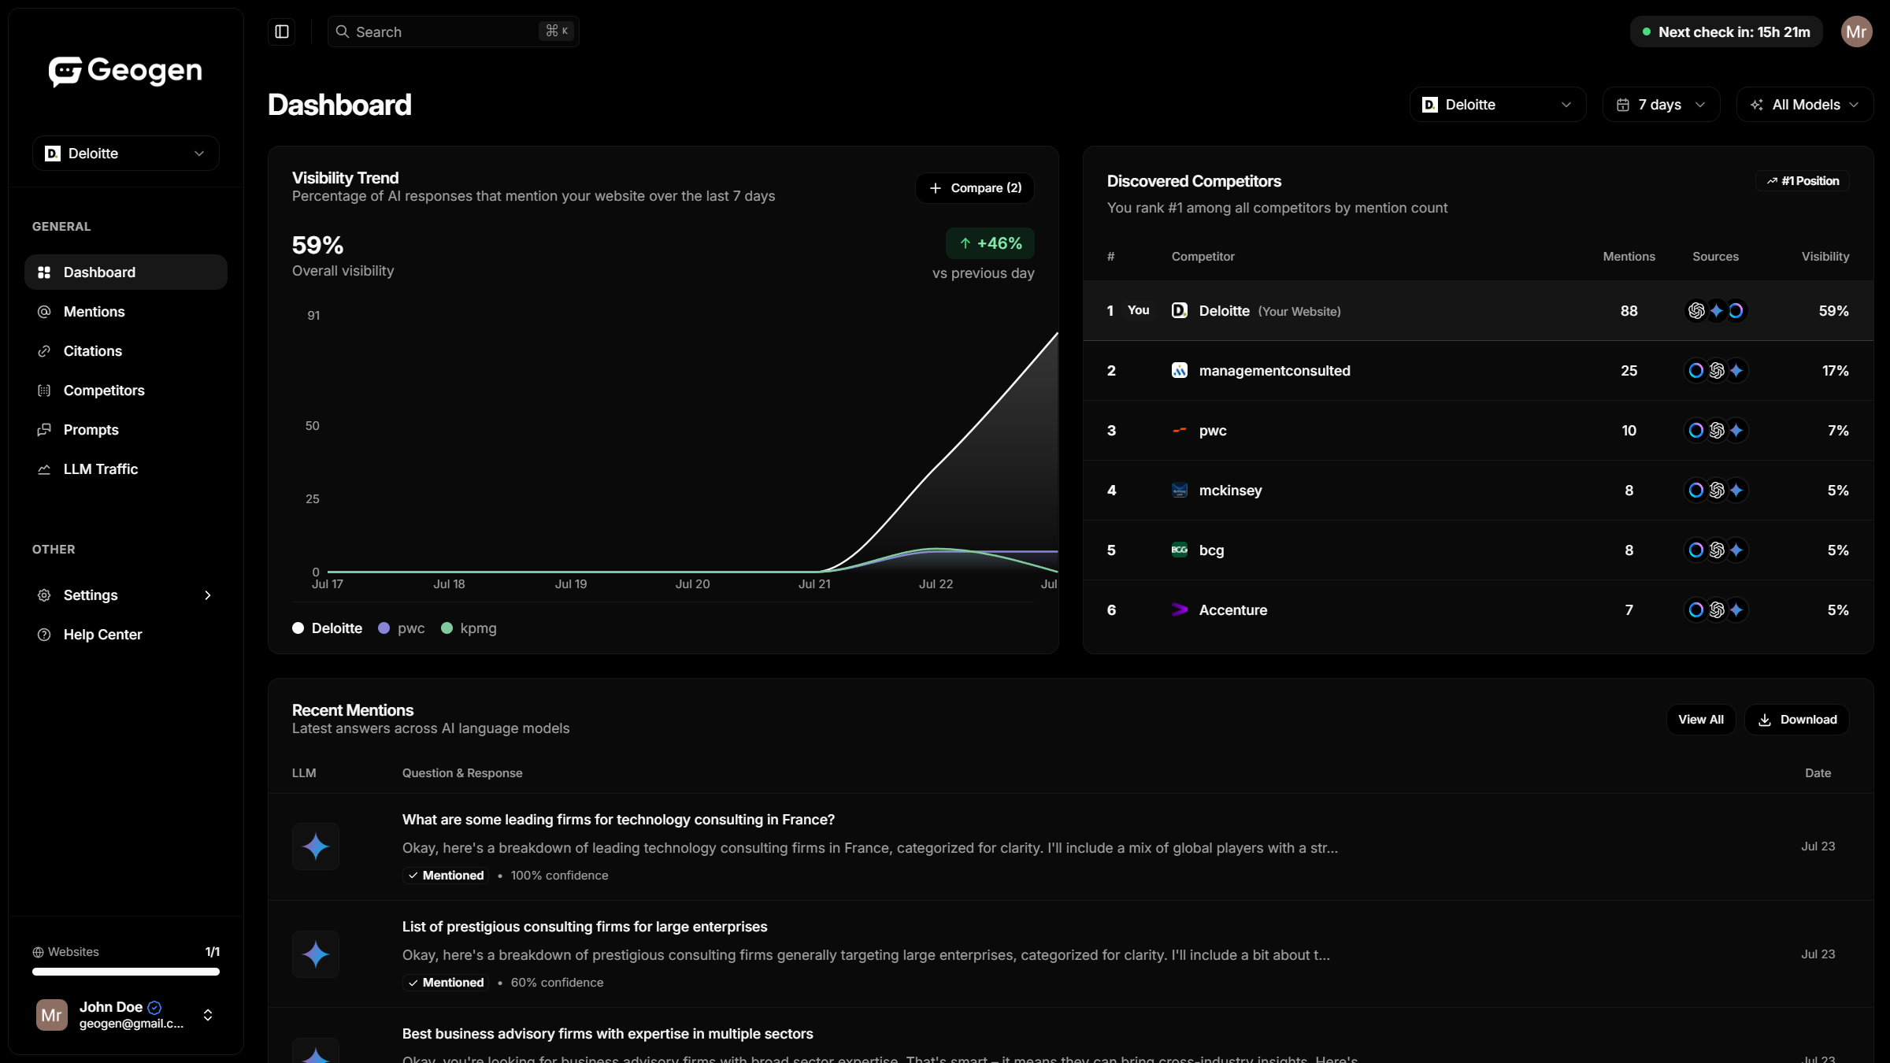Click the +46% change badge

[990, 243]
